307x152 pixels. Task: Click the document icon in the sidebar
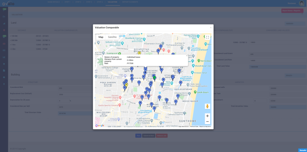click(4, 71)
